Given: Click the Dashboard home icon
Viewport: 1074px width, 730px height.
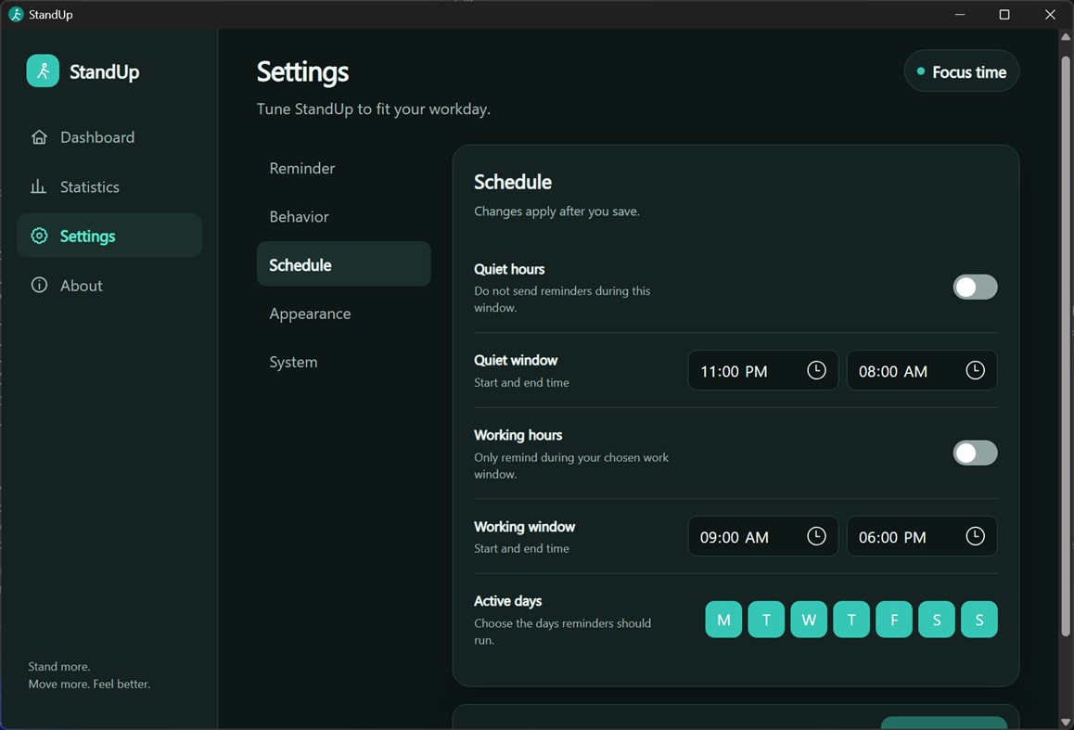Looking at the screenshot, I should (x=39, y=137).
